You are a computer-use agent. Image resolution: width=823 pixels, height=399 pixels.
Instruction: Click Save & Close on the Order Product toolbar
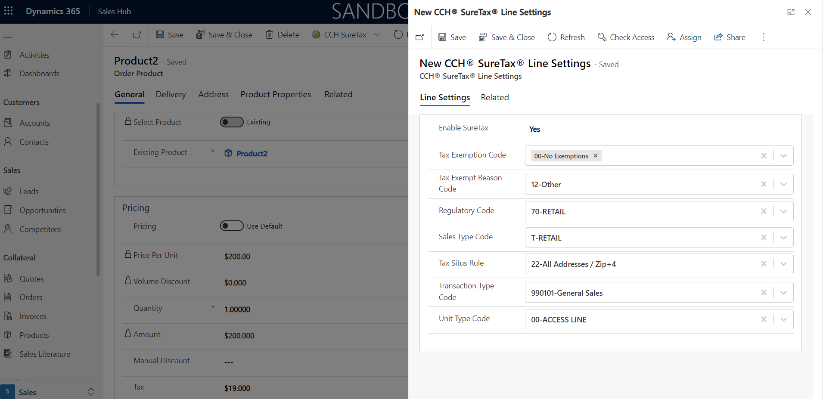[224, 35]
